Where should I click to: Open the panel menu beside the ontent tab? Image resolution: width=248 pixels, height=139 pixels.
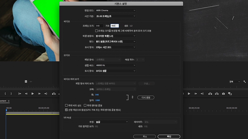(9, 101)
